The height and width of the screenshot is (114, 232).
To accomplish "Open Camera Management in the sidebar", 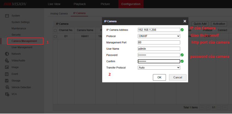I will 24,41.
